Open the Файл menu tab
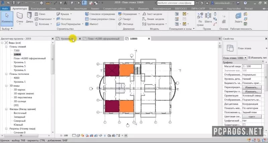Screen dimensions: 268x143 coord(5,9)
